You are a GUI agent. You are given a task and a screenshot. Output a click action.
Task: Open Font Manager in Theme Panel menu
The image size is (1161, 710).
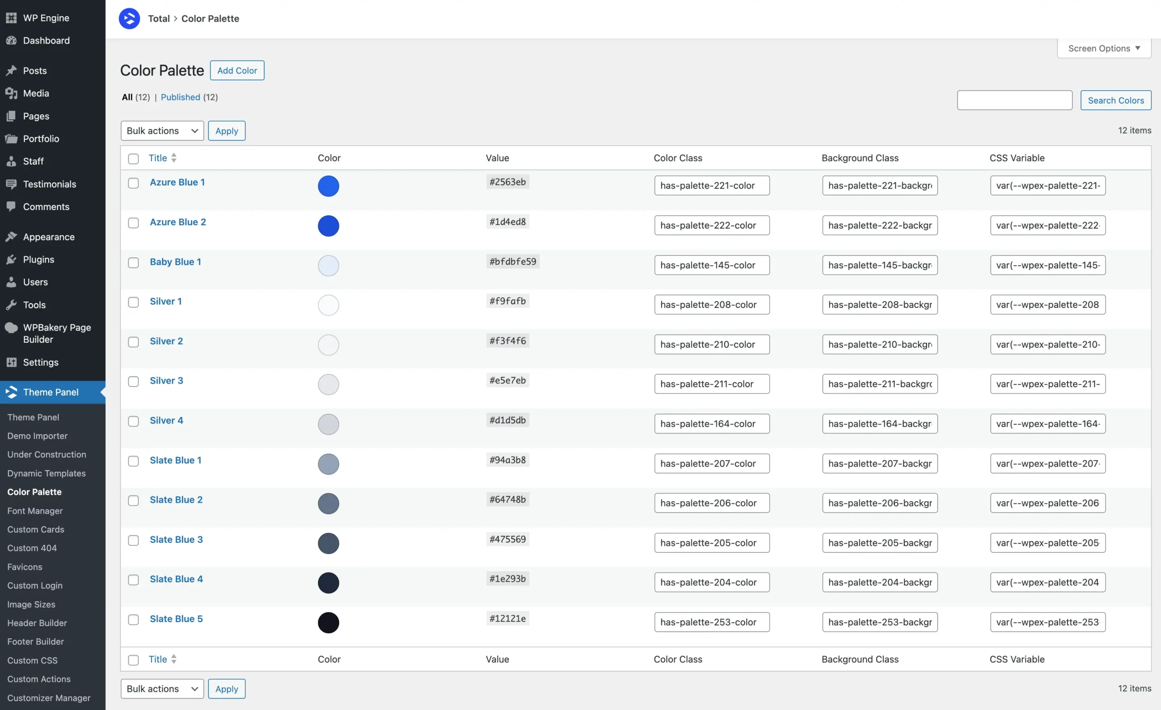point(35,511)
